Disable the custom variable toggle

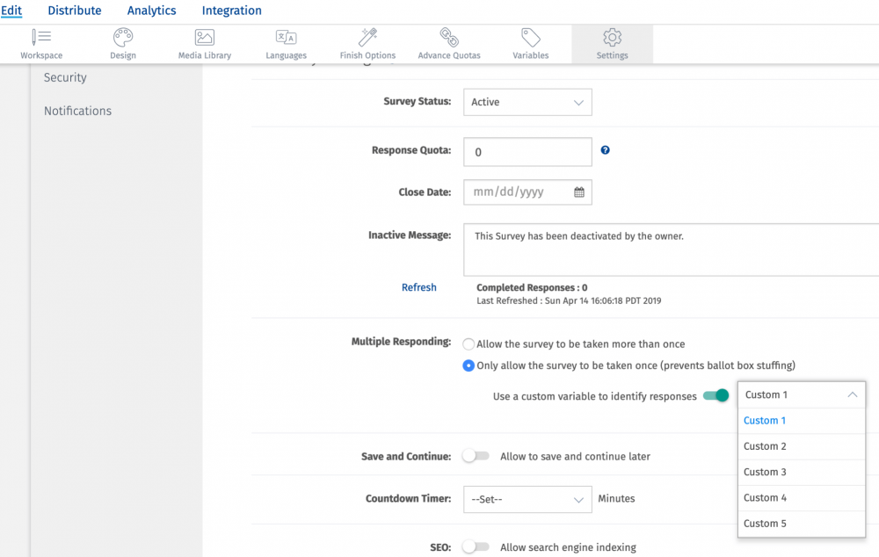click(x=716, y=396)
